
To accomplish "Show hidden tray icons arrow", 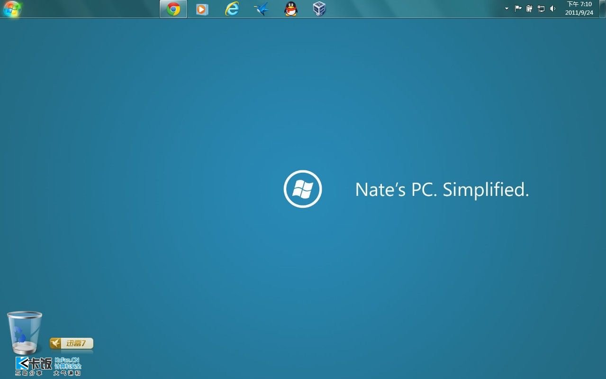I will coord(507,9).
